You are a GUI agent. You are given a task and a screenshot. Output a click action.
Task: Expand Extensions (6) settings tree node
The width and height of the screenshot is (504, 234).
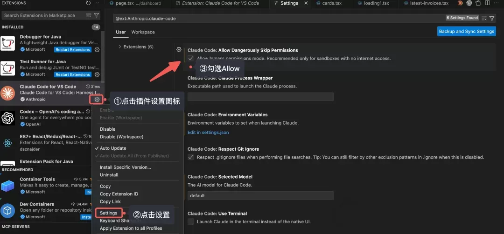[x=136, y=47]
